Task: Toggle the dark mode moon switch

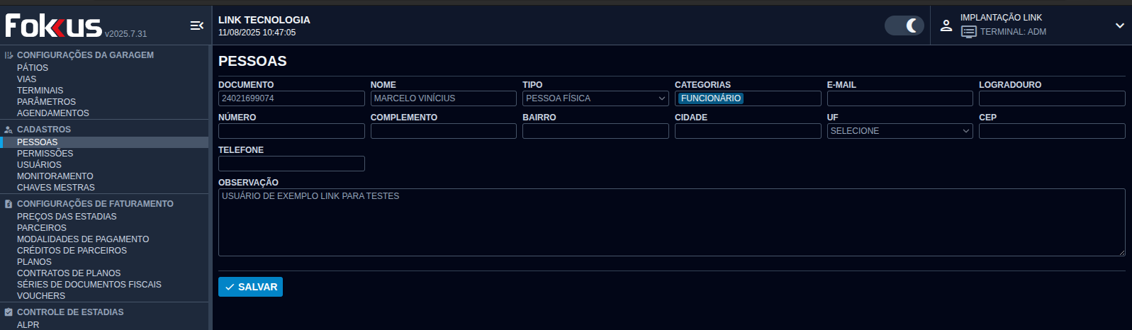Action: [904, 25]
